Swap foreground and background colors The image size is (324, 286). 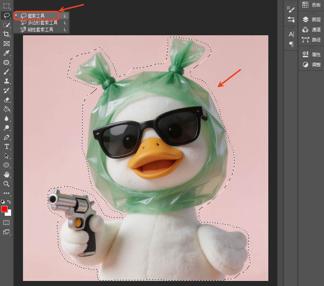[x=9, y=201]
